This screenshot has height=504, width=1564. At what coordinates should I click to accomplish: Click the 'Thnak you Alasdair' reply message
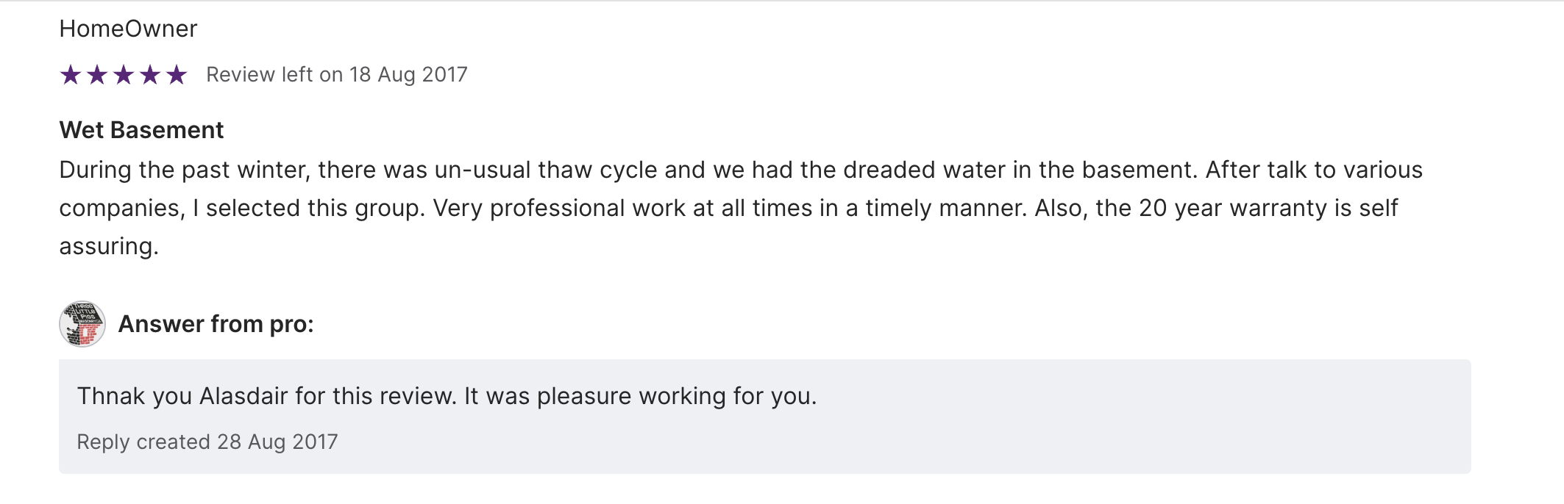[x=447, y=396]
